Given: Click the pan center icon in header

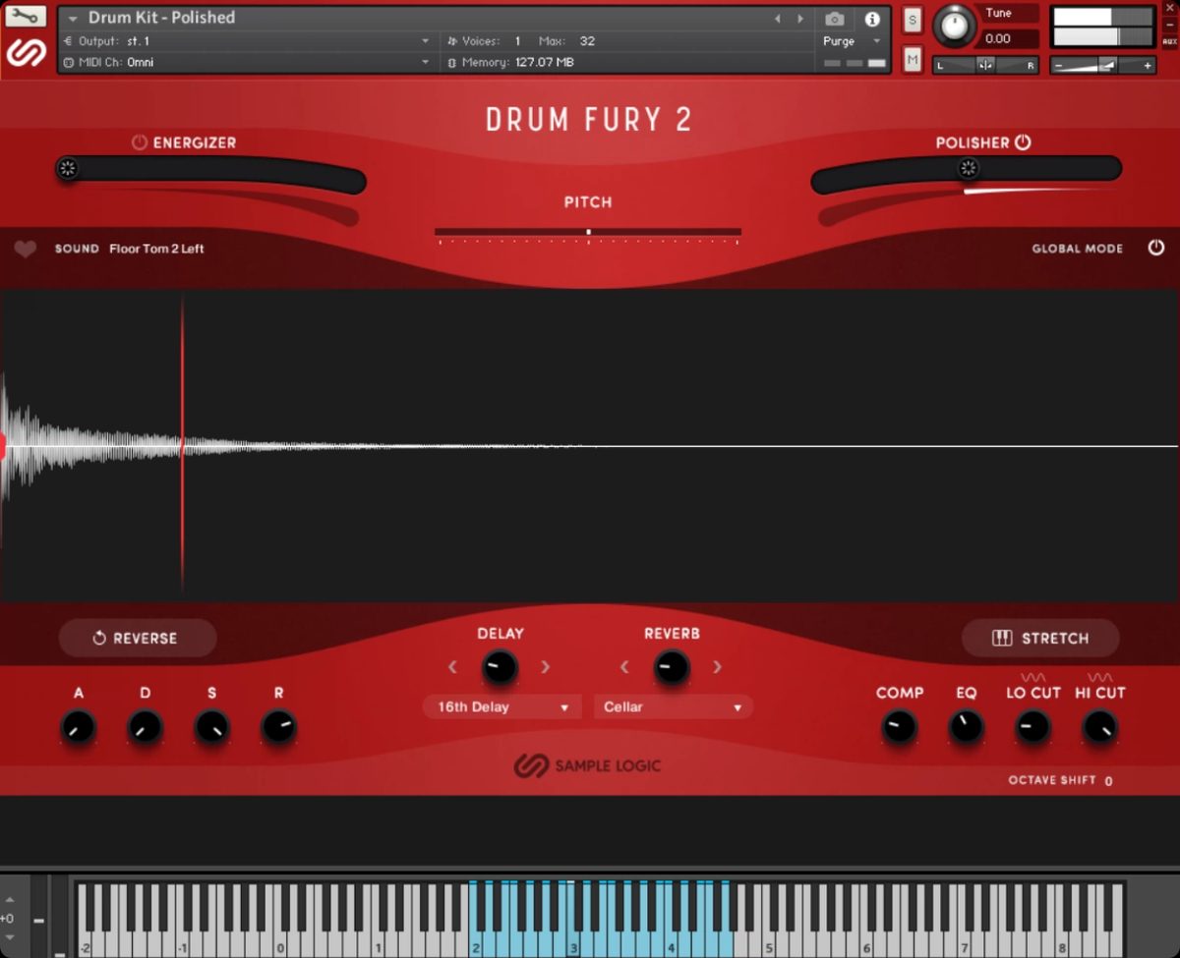Looking at the screenshot, I should (986, 65).
